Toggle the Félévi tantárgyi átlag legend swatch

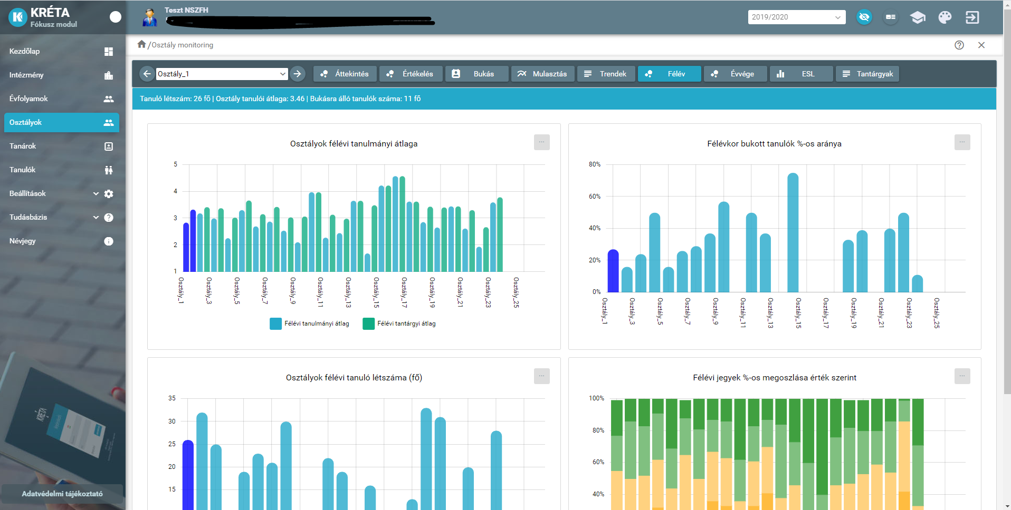[368, 323]
